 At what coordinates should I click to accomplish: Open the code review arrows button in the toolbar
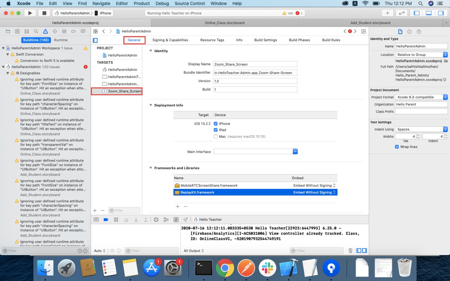401,13
